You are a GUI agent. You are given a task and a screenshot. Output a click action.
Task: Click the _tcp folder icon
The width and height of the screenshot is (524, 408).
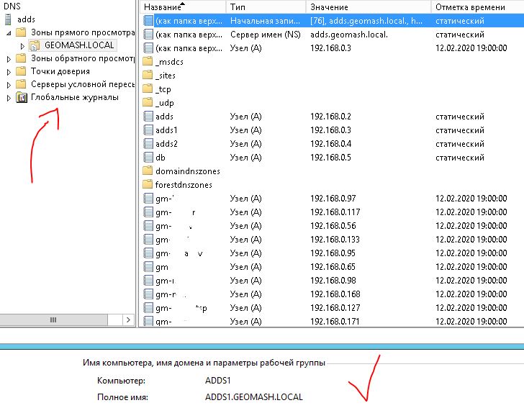[148, 89]
